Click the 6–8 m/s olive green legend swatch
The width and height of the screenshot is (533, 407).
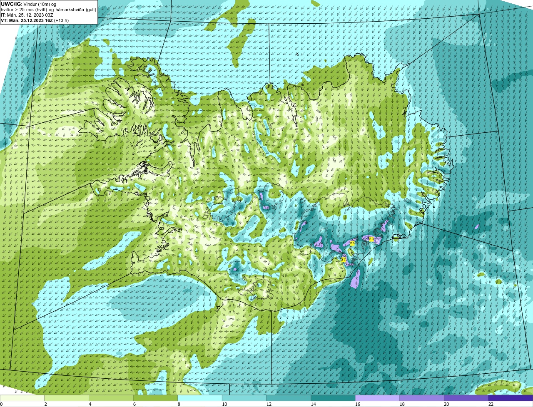[x=155, y=398]
